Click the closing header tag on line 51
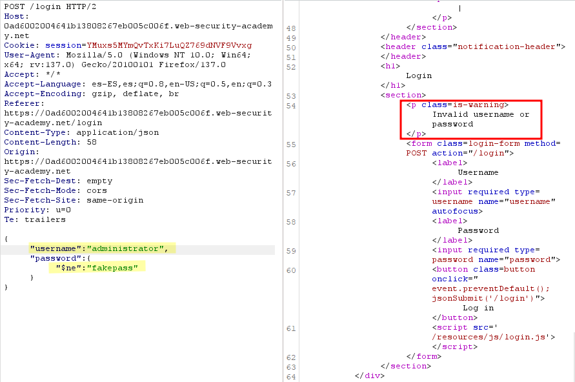Screen dimensions: 575x382 click(x=403, y=56)
